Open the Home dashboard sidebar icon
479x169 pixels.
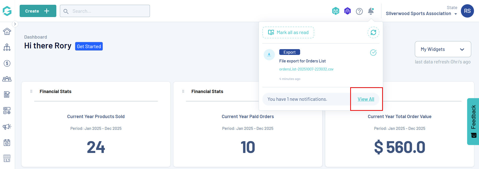point(7,31)
